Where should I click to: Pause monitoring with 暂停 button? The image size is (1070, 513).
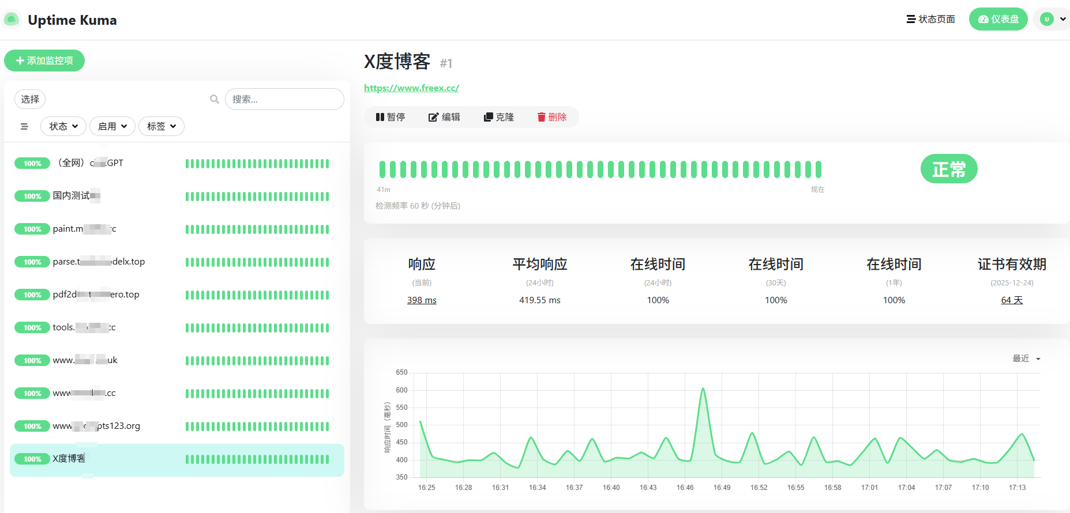click(391, 117)
